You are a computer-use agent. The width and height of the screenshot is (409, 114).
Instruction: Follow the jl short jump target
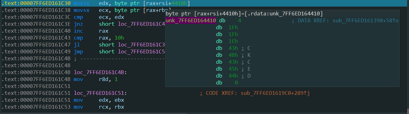tap(142, 45)
